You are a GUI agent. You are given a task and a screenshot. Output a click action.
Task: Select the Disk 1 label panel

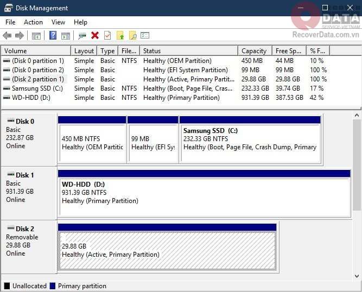click(29, 193)
